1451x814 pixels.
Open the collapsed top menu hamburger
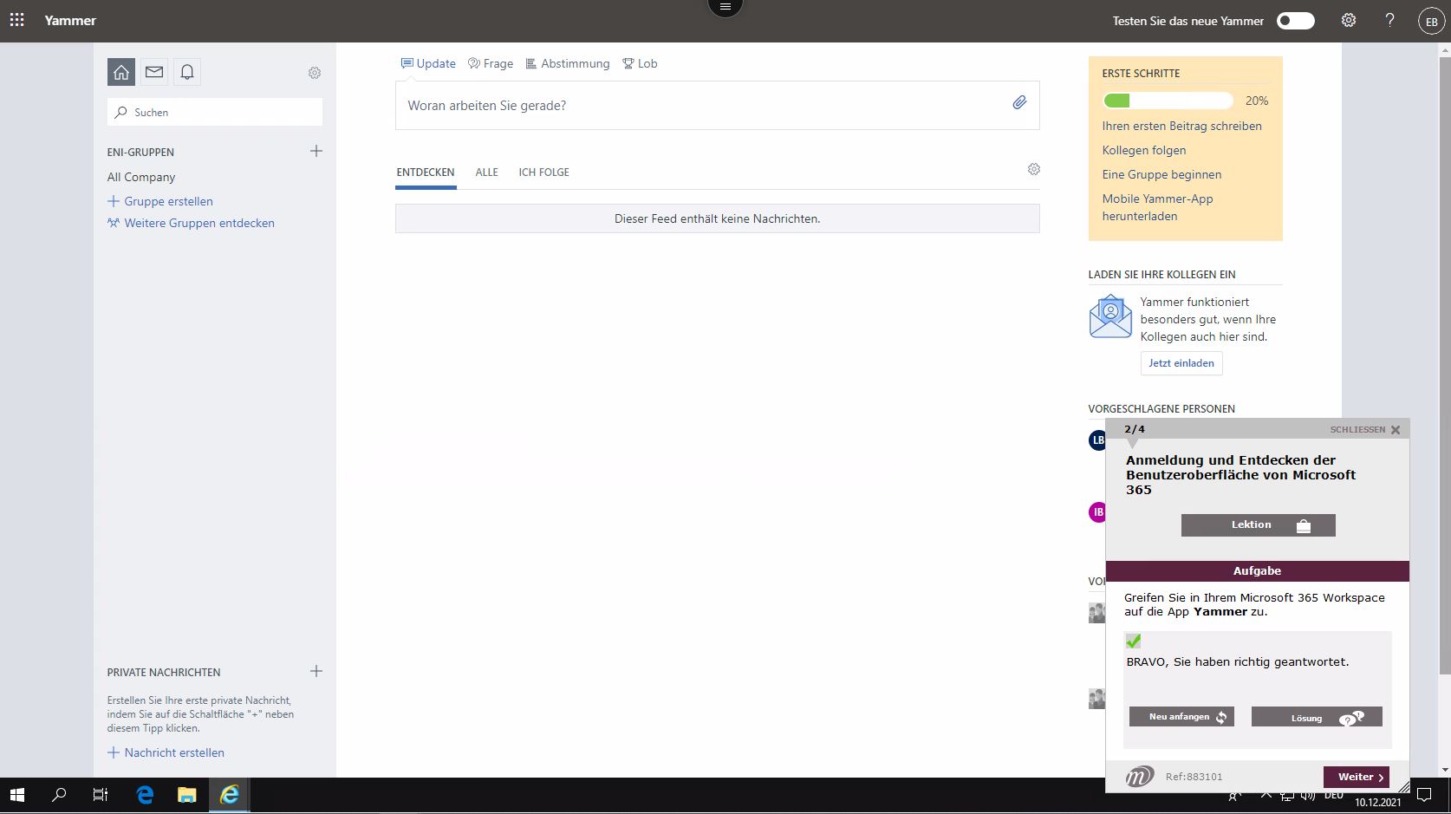click(725, 7)
